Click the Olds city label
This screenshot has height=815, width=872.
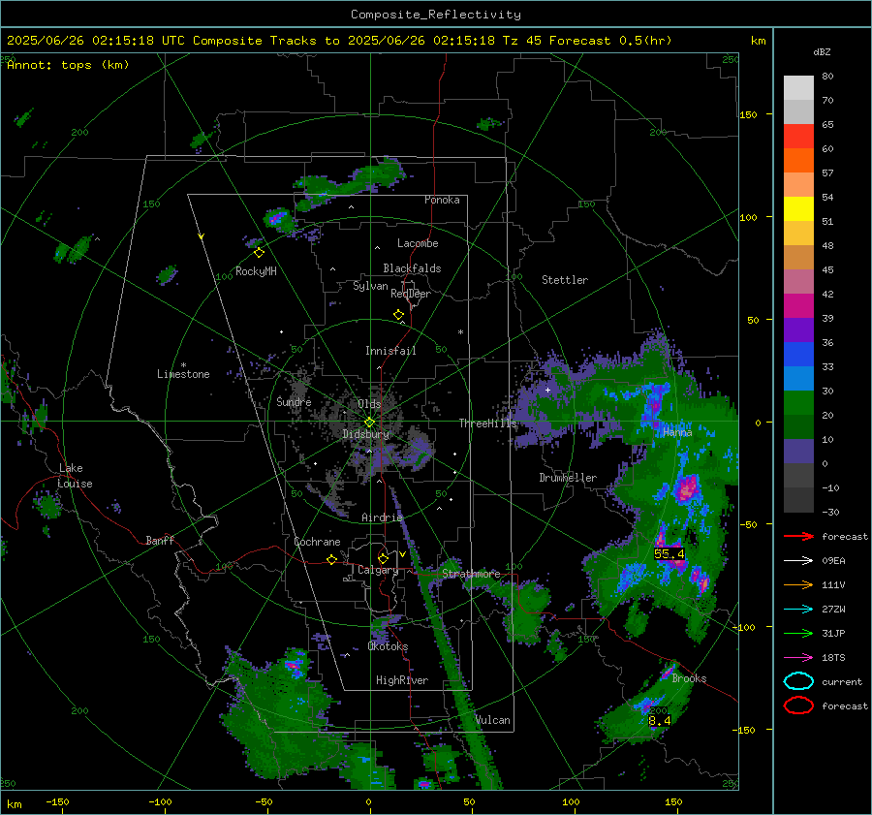click(x=369, y=404)
